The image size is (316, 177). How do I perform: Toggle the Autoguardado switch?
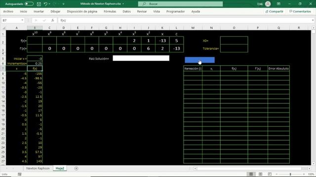(29, 4)
